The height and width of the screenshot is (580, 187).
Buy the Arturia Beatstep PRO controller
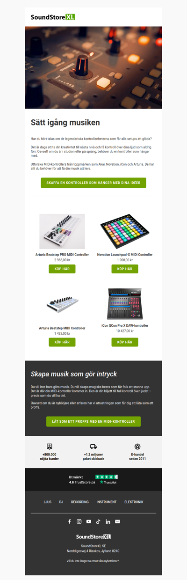click(62, 269)
